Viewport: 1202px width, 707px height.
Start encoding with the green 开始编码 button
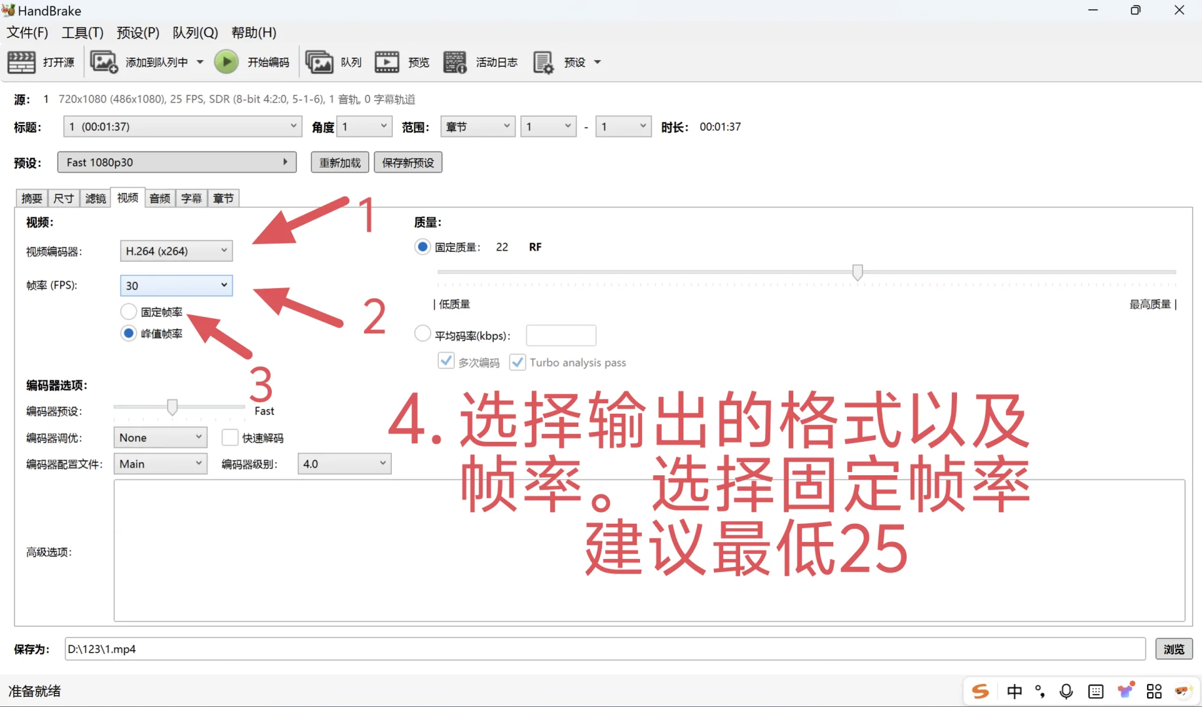pyautogui.click(x=227, y=62)
